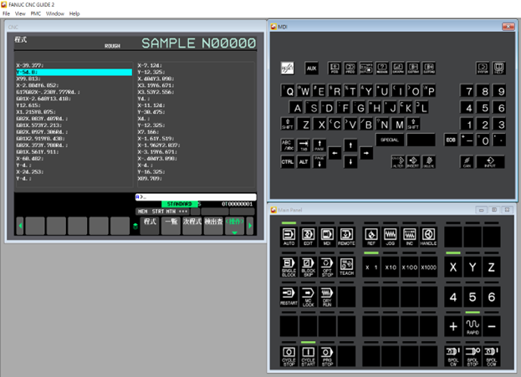
Task: Start spindle clockwise with SPDL CW
Action: pos(453,356)
